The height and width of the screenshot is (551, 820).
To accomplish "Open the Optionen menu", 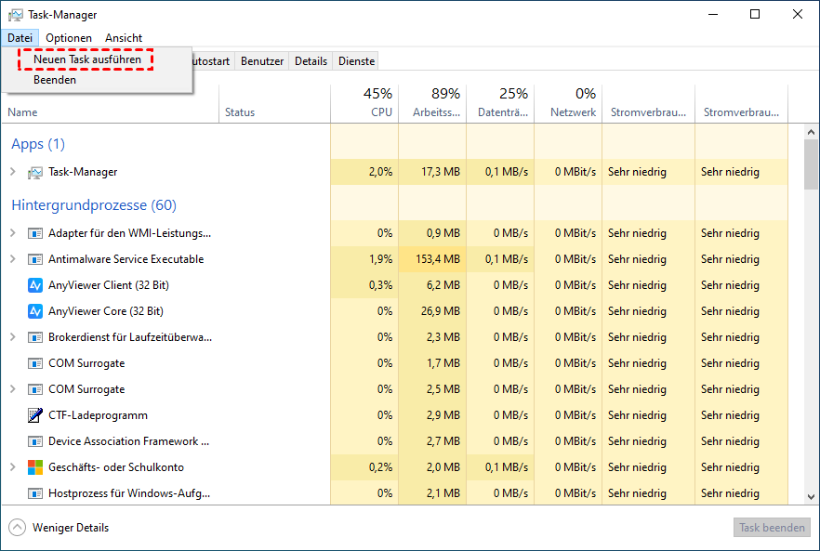I will click(x=69, y=38).
